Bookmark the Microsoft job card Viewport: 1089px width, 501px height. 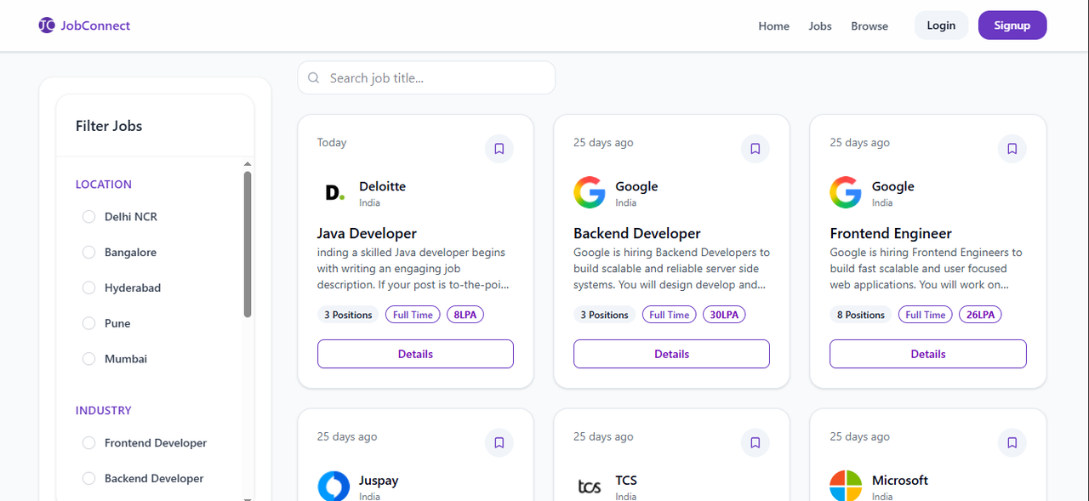pyautogui.click(x=1012, y=443)
